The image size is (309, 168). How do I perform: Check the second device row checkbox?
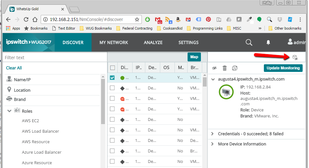pyautogui.click(x=112, y=88)
